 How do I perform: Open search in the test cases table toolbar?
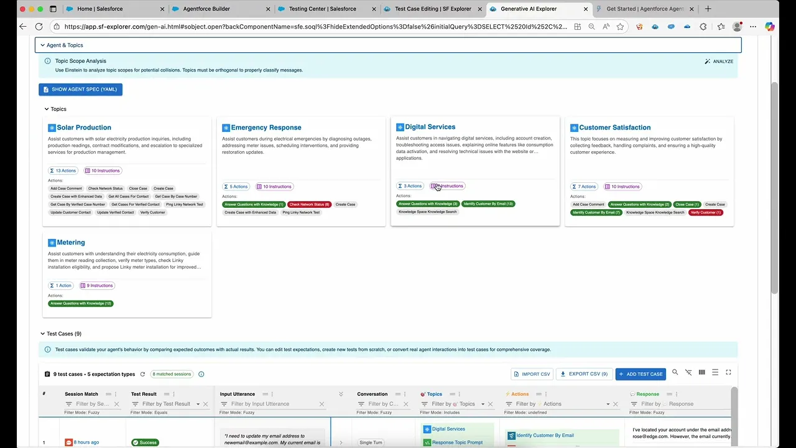pos(675,372)
